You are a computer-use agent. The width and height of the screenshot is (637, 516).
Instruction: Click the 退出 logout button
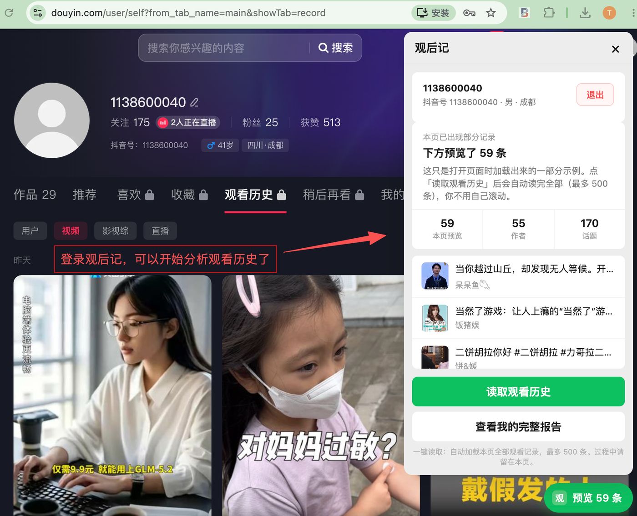click(595, 95)
